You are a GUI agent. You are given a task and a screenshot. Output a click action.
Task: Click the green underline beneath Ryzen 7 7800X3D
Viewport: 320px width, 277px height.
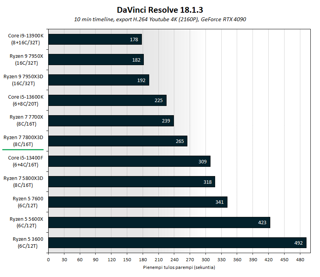[x=23, y=150]
